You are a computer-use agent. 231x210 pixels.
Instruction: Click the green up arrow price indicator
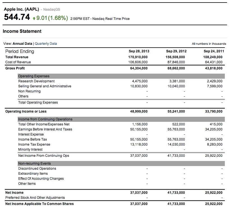click(34, 18)
